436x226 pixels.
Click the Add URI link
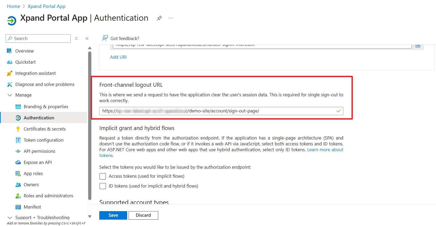tap(118, 57)
